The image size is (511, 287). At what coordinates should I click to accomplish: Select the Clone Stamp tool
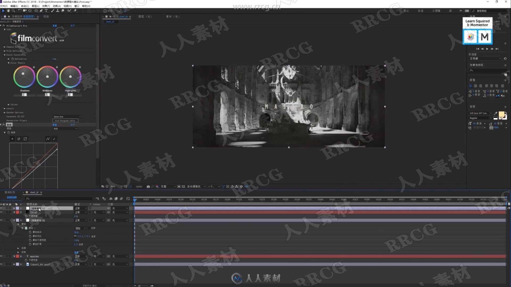58,11
